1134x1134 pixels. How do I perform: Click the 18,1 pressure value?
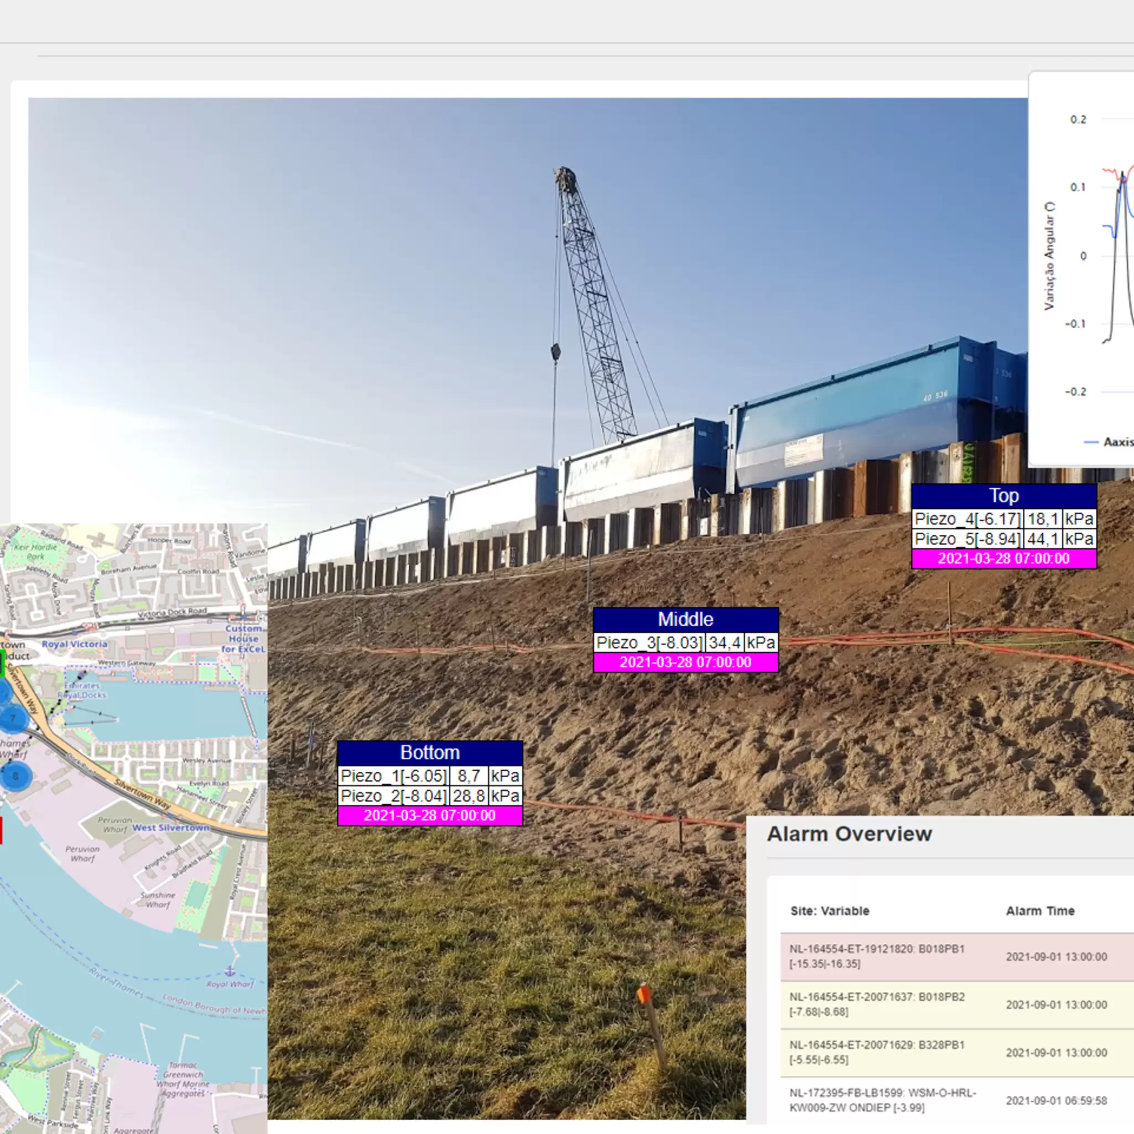(1043, 519)
